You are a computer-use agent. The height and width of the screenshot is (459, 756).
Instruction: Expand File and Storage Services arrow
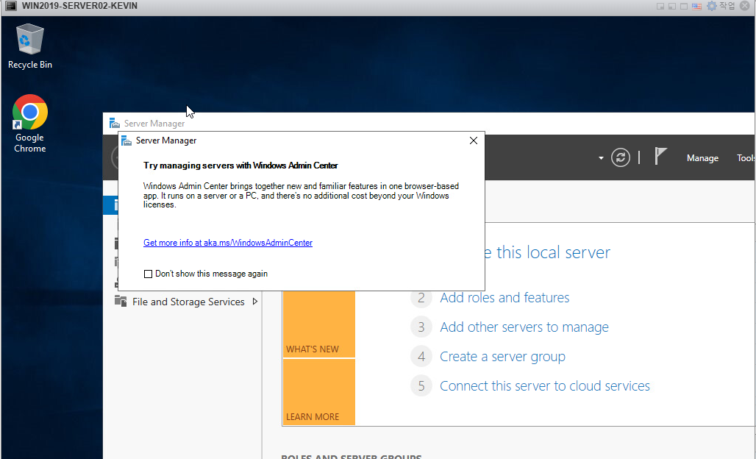click(255, 302)
